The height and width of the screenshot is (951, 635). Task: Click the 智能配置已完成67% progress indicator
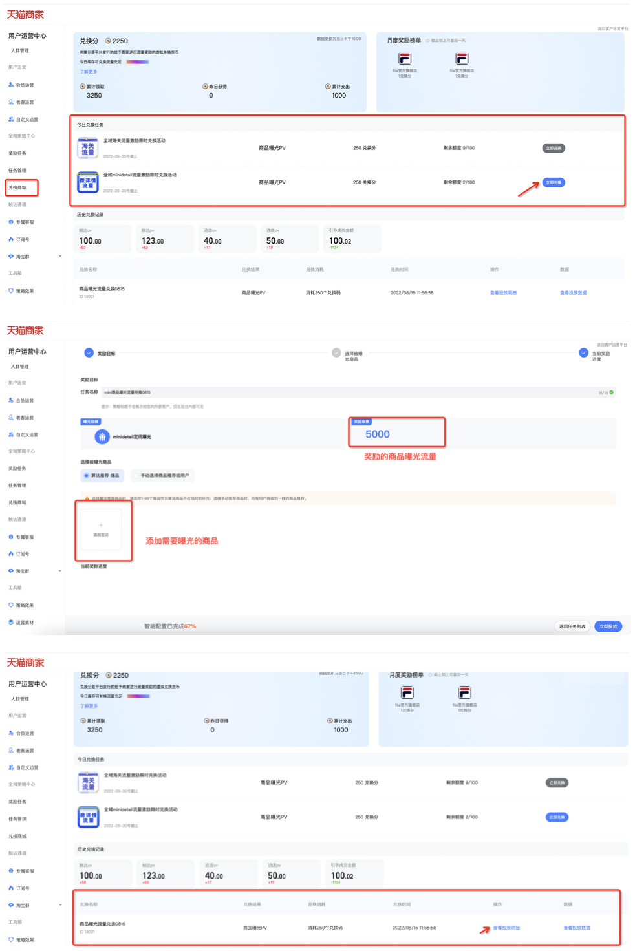click(169, 626)
